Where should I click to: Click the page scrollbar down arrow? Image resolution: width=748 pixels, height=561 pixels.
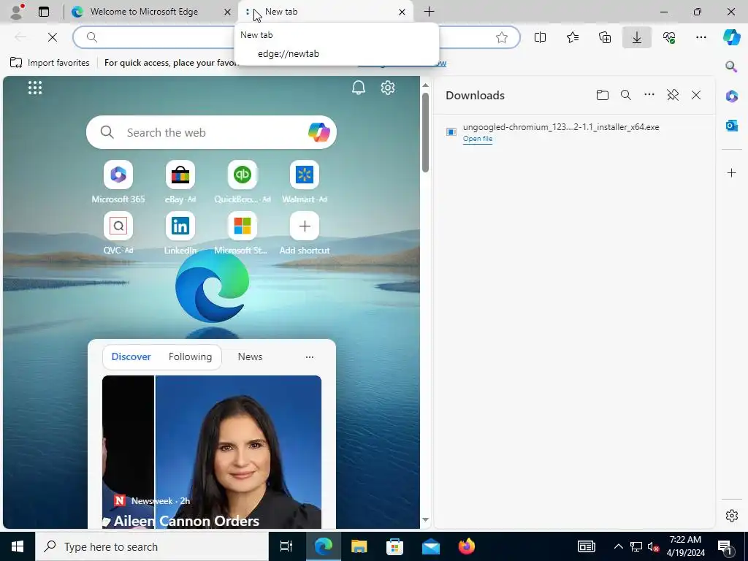tap(426, 519)
